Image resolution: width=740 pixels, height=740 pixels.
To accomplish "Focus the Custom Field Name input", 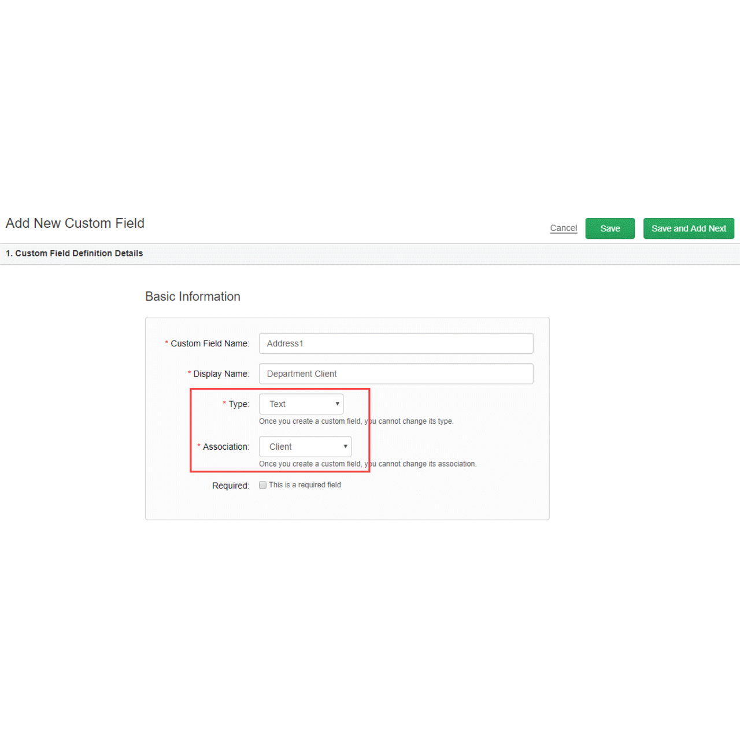I will (396, 343).
